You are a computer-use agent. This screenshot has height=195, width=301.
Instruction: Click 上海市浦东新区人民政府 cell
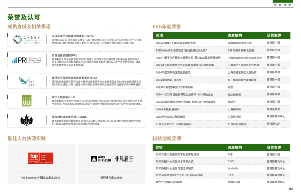[242, 73]
